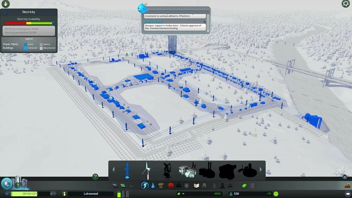Click the weekly income +636 value

pyautogui.click(x=217, y=194)
